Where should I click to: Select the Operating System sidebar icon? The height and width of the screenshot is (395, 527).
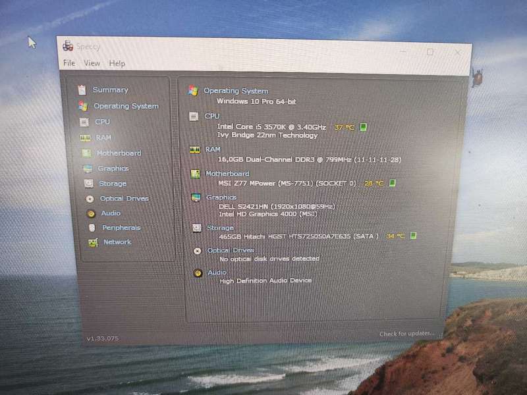click(x=83, y=106)
